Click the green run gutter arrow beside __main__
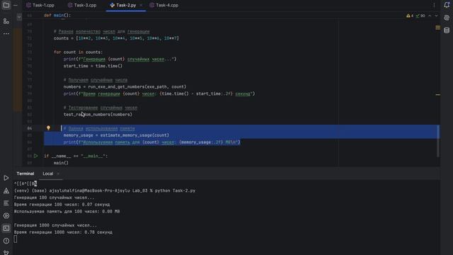 click(36, 156)
